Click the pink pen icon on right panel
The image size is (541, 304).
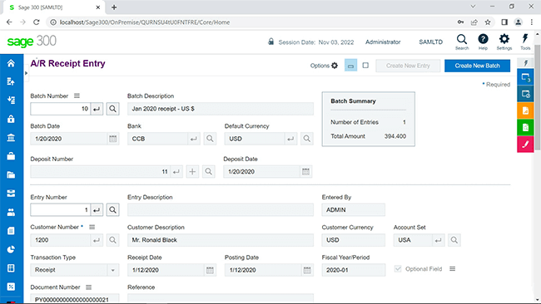pyautogui.click(x=525, y=145)
